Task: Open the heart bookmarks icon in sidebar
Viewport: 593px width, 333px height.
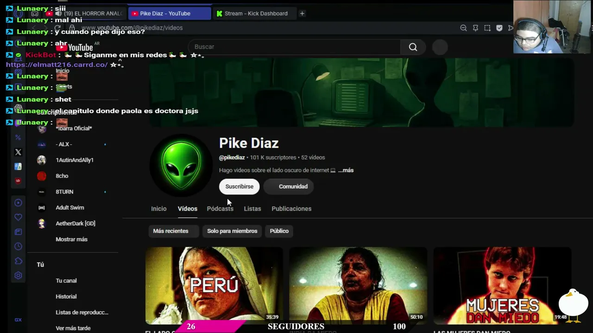Action: click(x=18, y=217)
